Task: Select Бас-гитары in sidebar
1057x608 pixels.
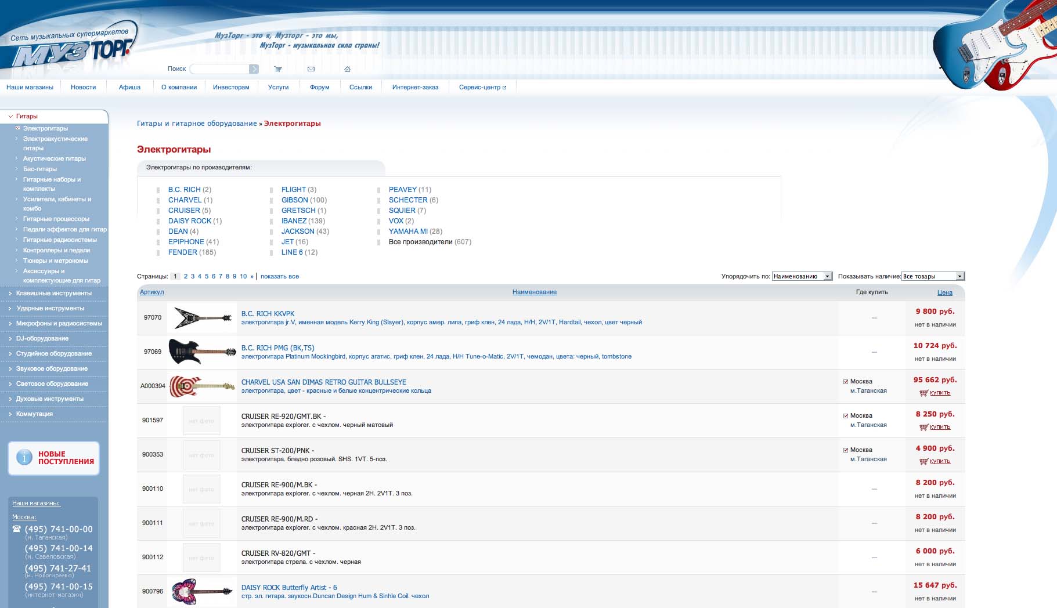Action: click(x=40, y=169)
